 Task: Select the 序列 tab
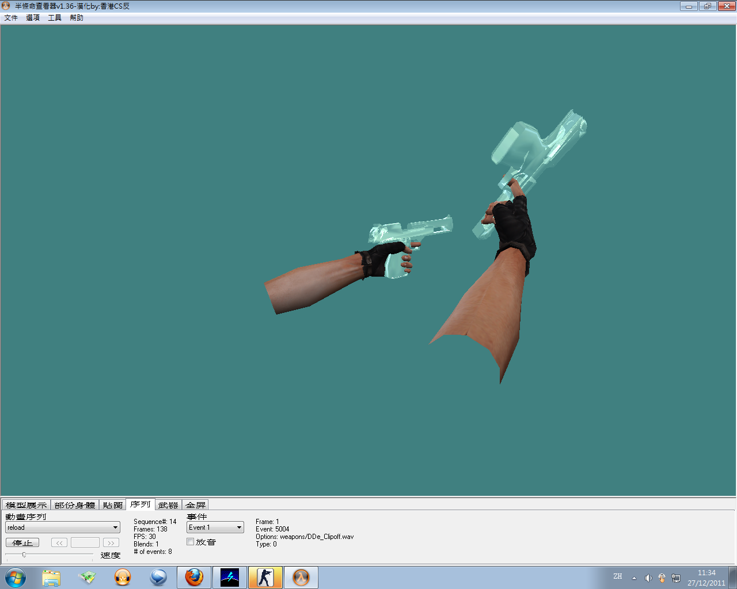coord(140,504)
